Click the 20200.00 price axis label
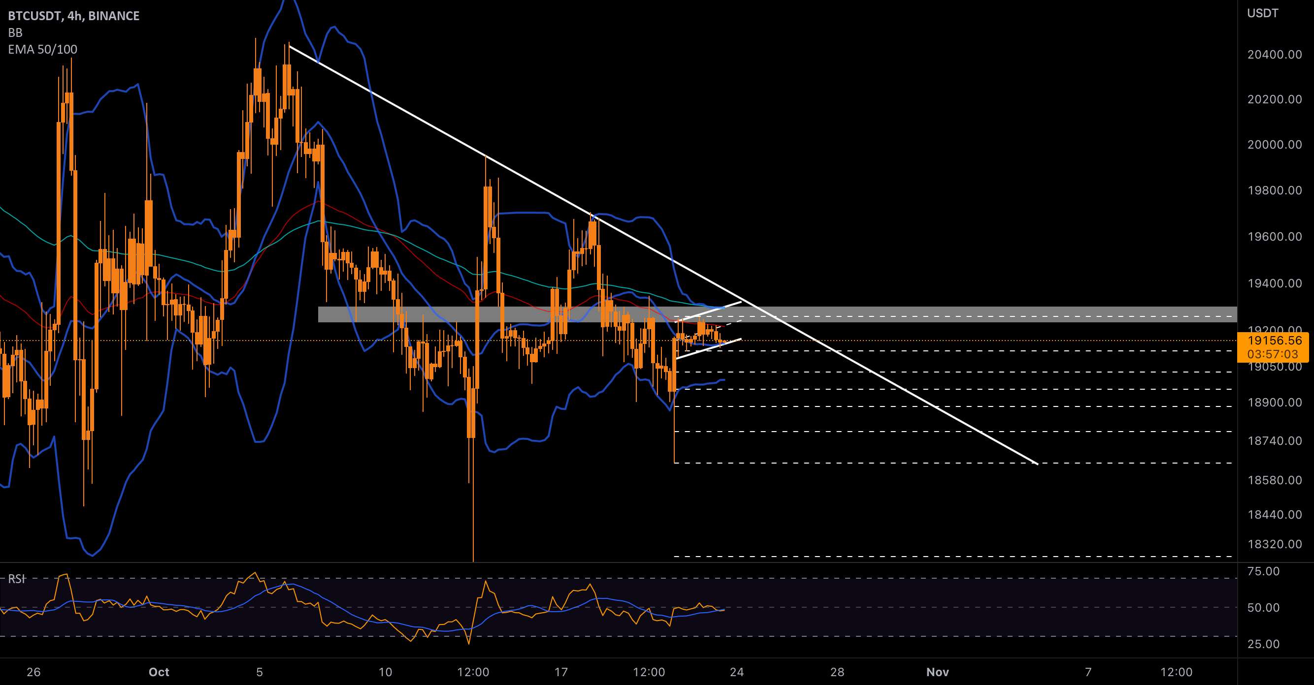The height and width of the screenshot is (685, 1314). tap(1275, 99)
